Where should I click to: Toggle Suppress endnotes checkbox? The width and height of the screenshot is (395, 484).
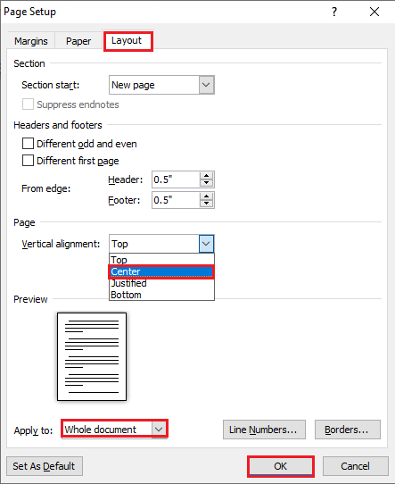pos(28,104)
